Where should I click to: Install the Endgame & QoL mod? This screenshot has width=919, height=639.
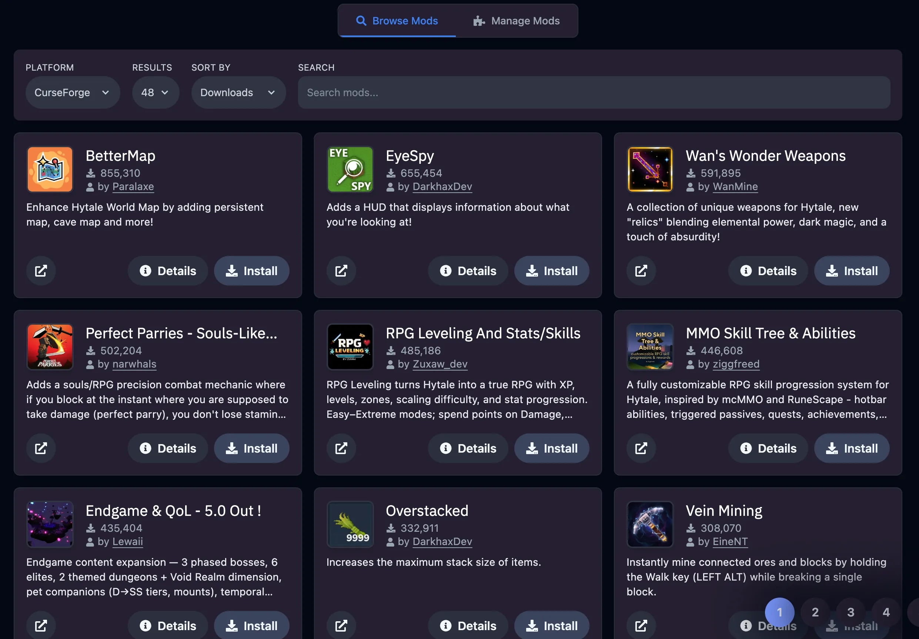(x=252, y=625)
